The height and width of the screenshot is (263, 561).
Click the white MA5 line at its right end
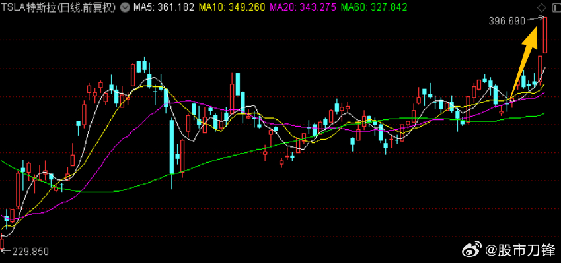[543, 69]
